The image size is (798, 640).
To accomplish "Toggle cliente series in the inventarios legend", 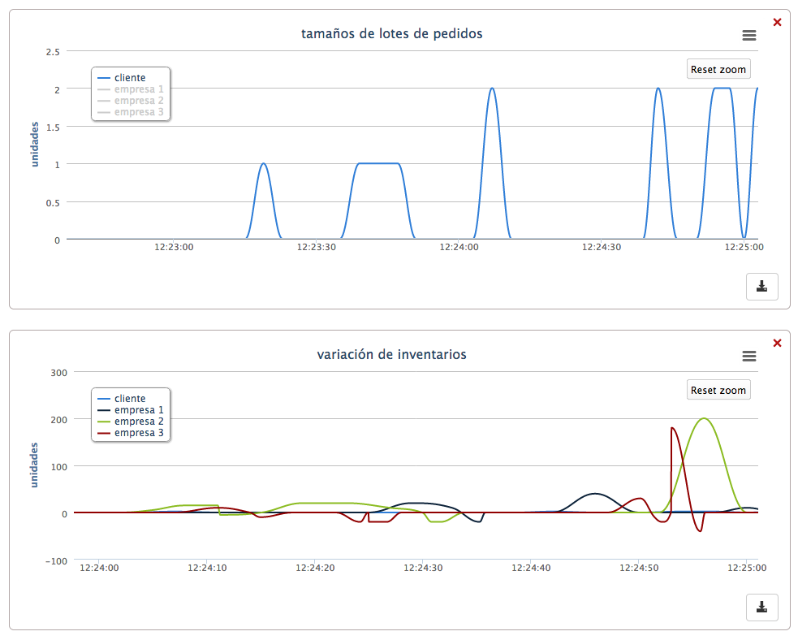I will [130, 399].
